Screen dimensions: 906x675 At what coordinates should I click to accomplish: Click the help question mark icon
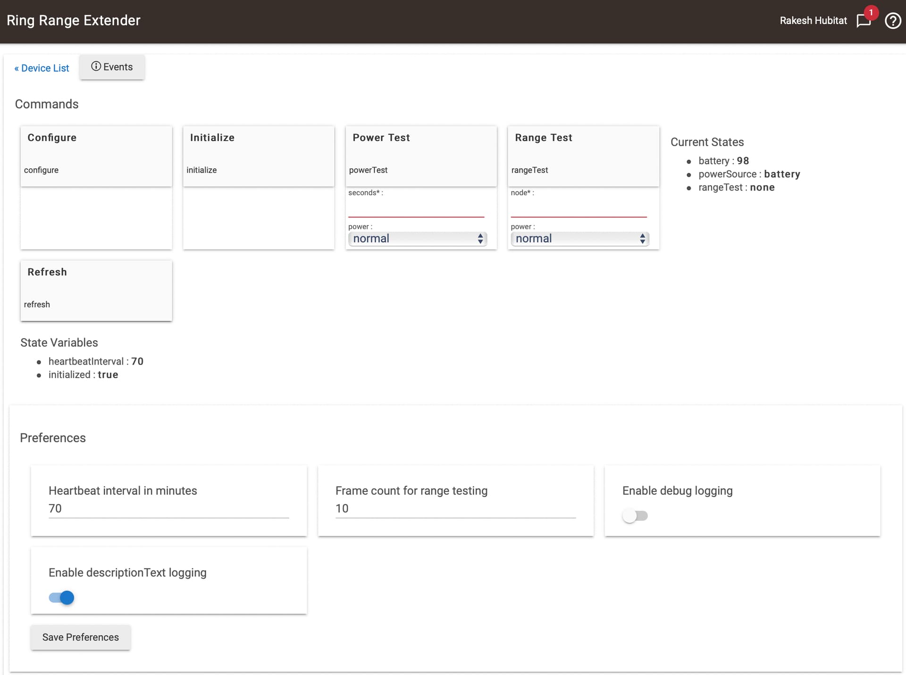pyautogui.click(x=892, y=21)
